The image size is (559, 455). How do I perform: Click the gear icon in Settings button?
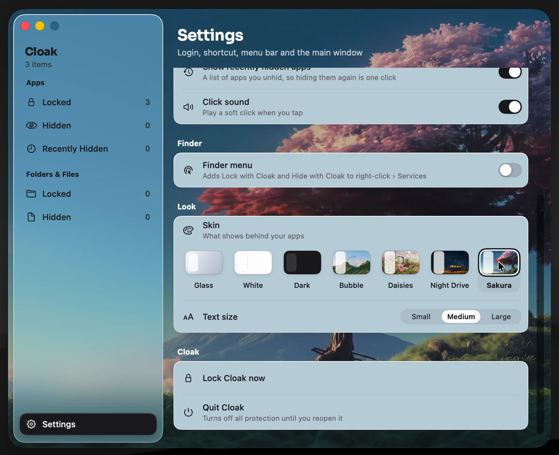[31, 424]
